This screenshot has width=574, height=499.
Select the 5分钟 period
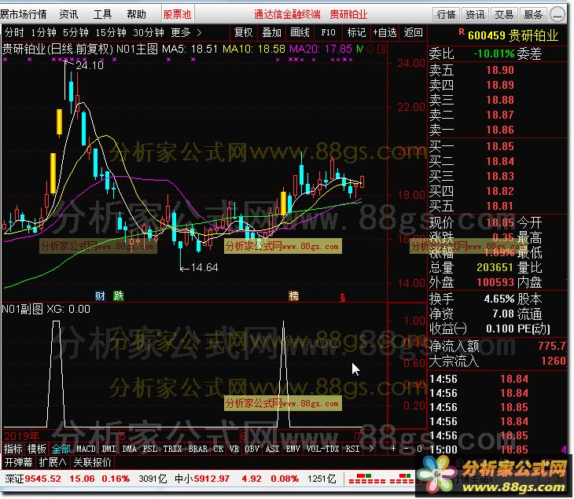click(x=75, y=32)
